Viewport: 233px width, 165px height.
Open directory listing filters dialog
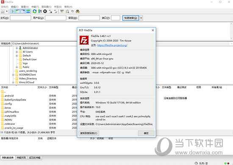(x=62, y=11)
